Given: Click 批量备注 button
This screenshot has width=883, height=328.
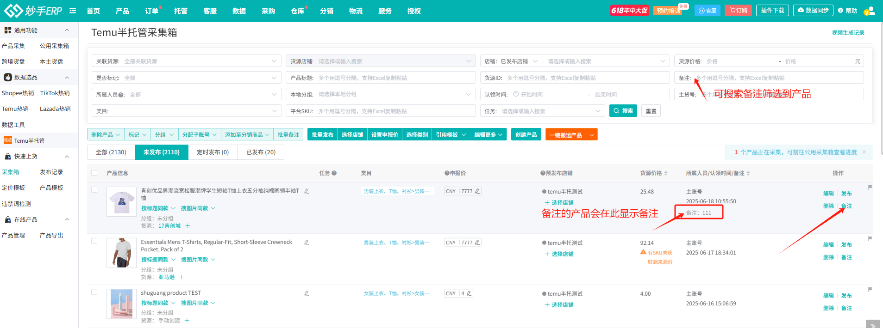Looking at the screenshot, I should 288,134.
